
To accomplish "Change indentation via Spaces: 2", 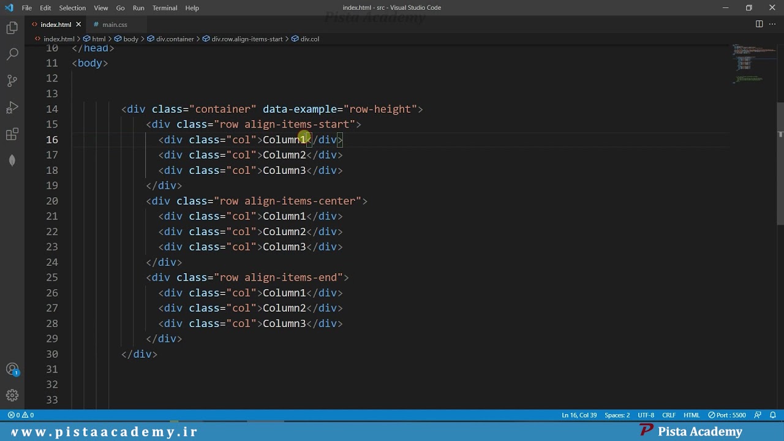I will [x=617, y=415].
